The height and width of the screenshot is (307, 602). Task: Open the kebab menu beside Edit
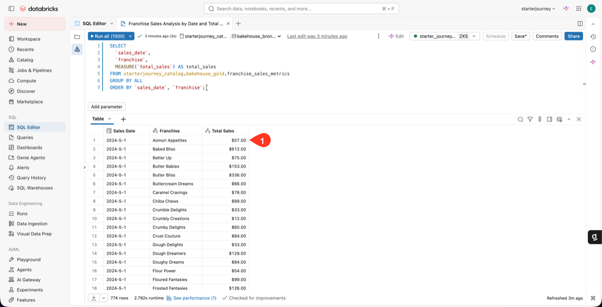(x=379, y=36)
